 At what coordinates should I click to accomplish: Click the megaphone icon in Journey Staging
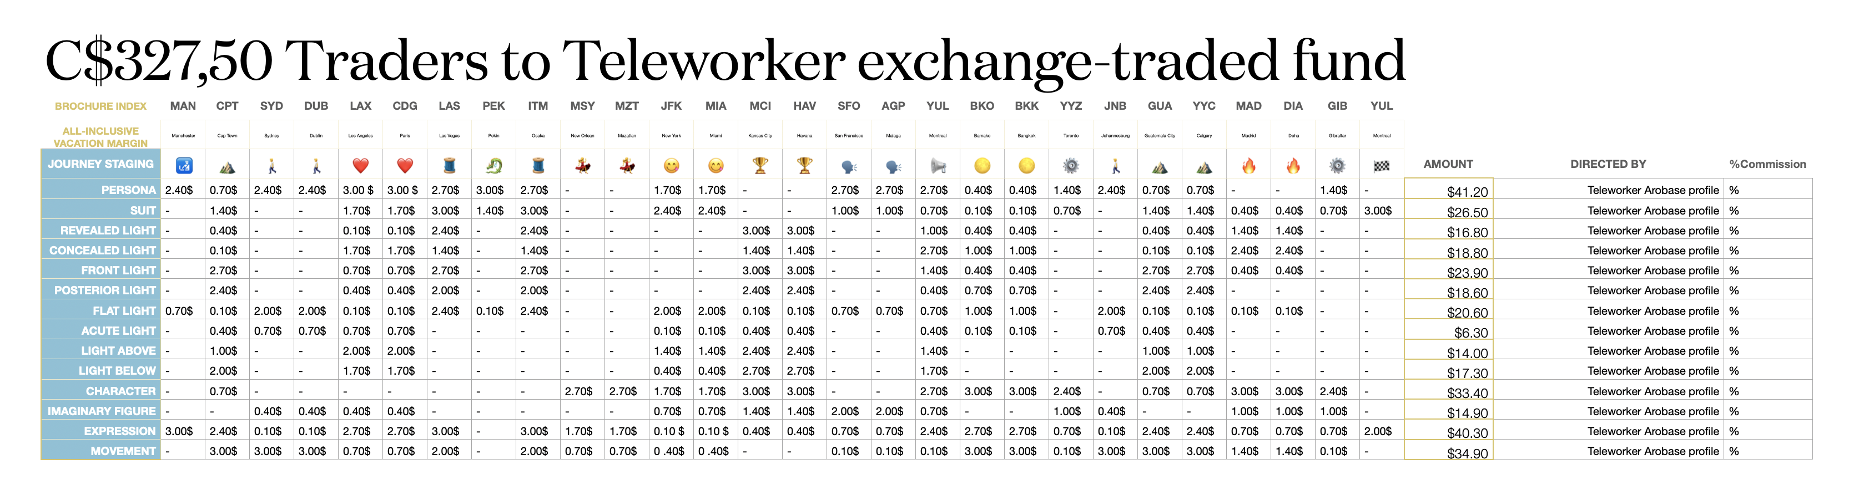coord(938,166)
